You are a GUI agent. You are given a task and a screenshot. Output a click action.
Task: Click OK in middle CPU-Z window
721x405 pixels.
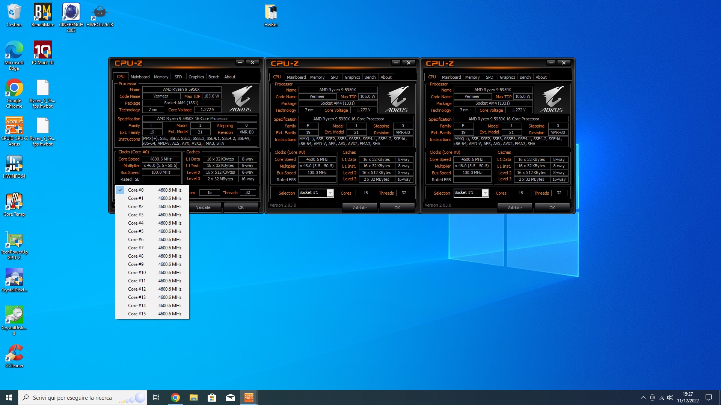[x=397, y=208]
